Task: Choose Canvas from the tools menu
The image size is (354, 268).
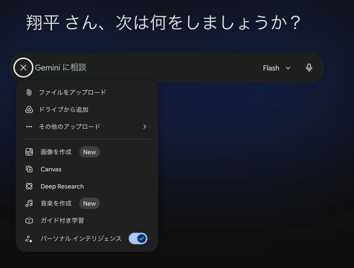Action: (87, 169)
